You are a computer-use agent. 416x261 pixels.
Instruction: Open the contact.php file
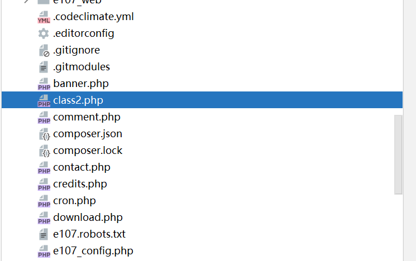[82, 167]
